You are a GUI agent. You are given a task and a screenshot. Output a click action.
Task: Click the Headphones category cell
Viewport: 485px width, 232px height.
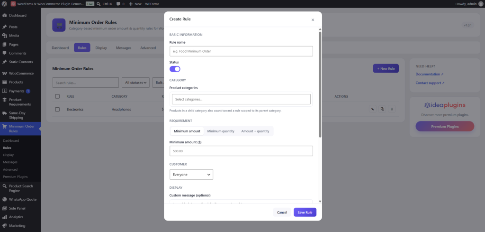[121, 109]
